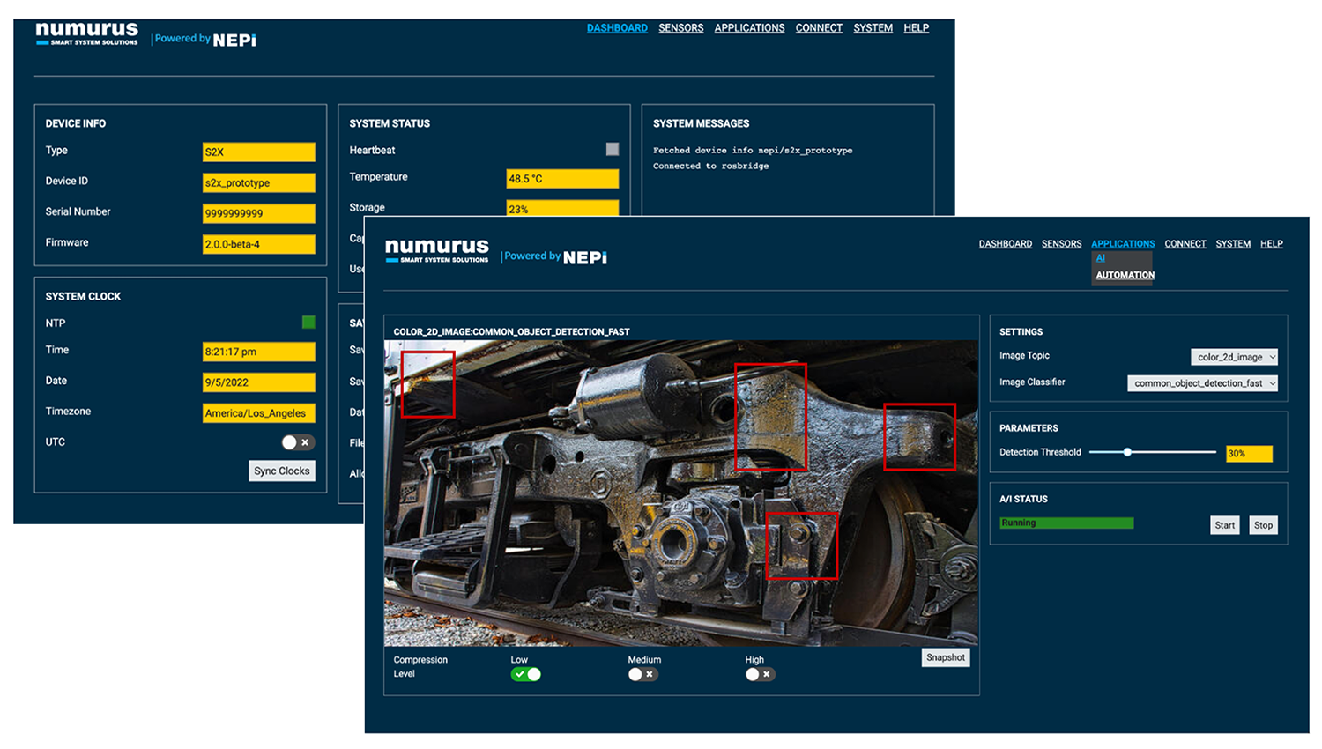Screen dimensions: 1322x749
Task: Click the Heartbeat status indicator square
Action: [x=613, y=150]
